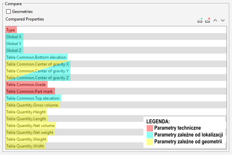Select Tekla Common.Center of gravity X

coord(116,64)
